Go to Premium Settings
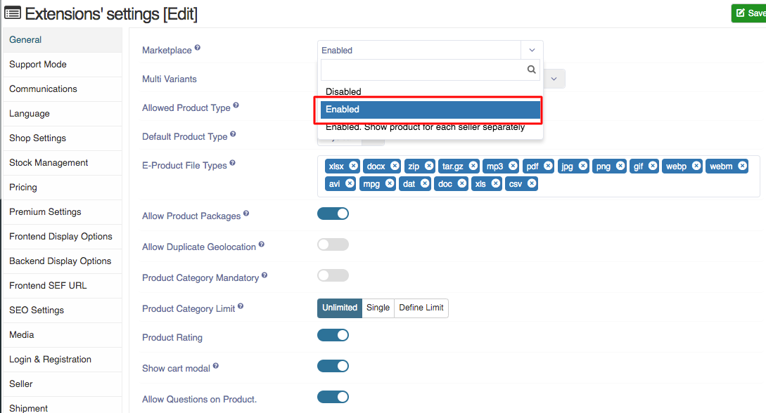The width and height of the screenshot is (766, 413). (63, 211)
